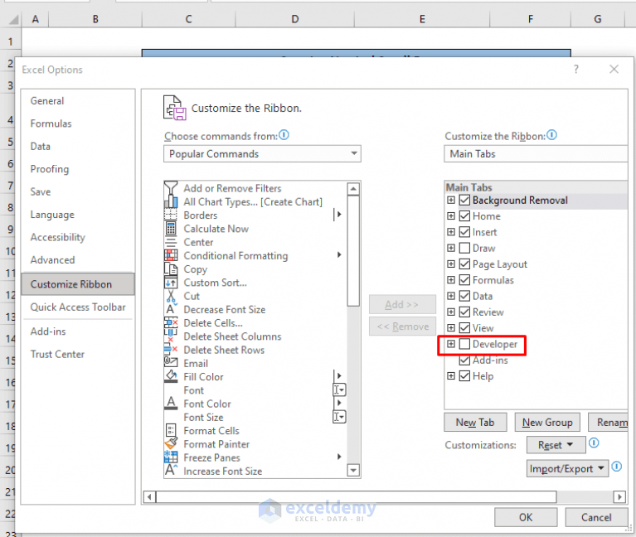Screen dimensions: 636x537
Task: Expand the Data tab tree node
Action: tap(450, 296)
